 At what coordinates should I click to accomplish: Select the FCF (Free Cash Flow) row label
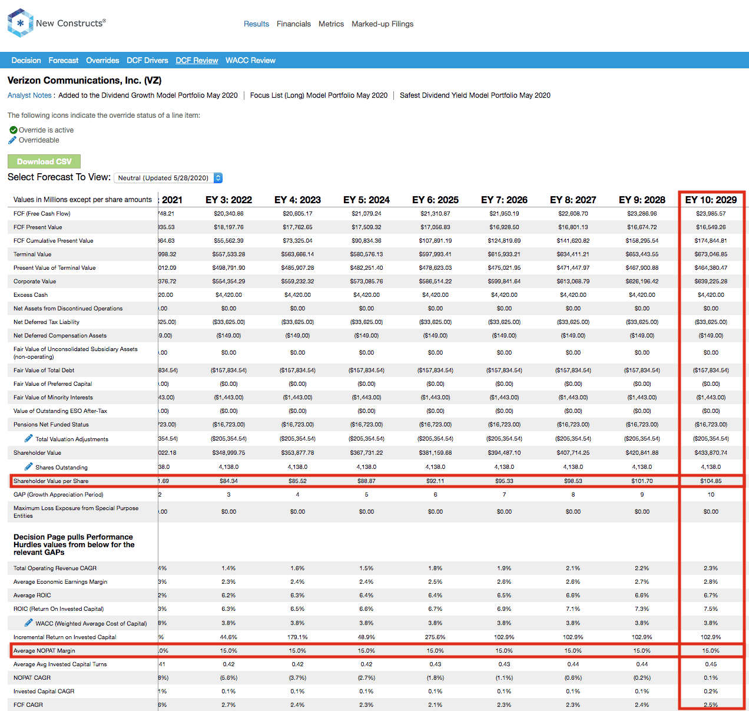tap(42, 214)
